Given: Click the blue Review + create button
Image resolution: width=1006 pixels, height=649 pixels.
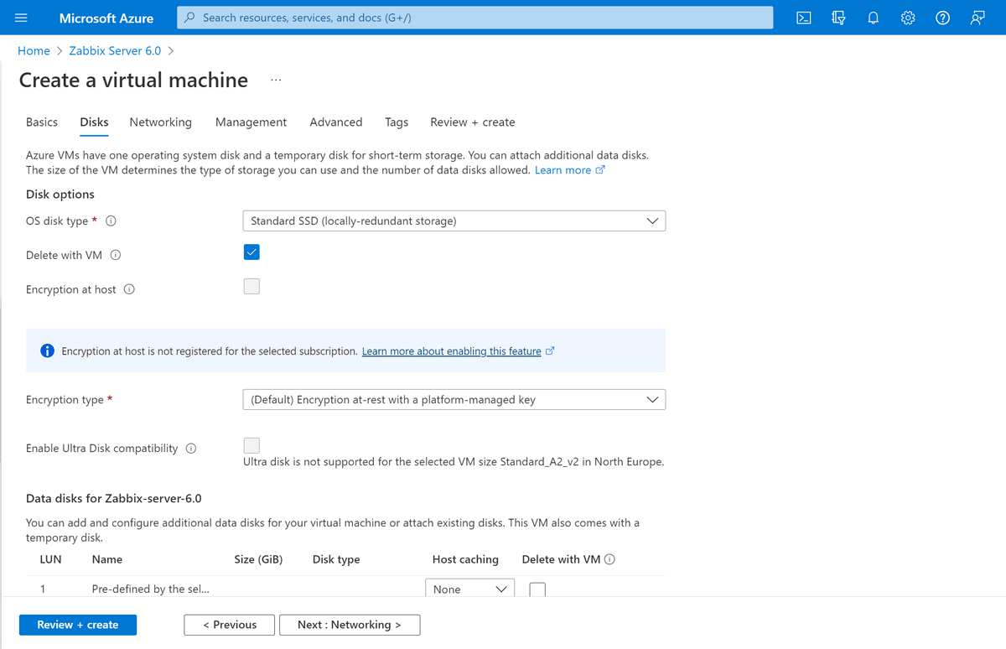Looking at the screenshot, I should tap(78, 625).
